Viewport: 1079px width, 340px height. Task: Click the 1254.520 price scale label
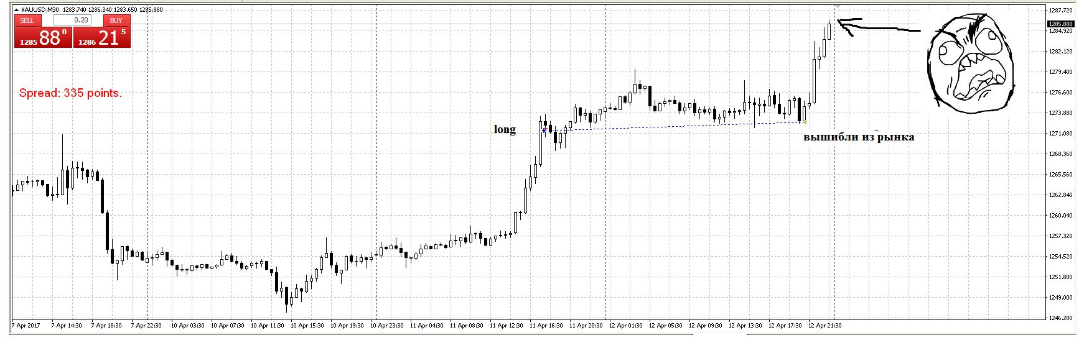[x=1060, y=257]
